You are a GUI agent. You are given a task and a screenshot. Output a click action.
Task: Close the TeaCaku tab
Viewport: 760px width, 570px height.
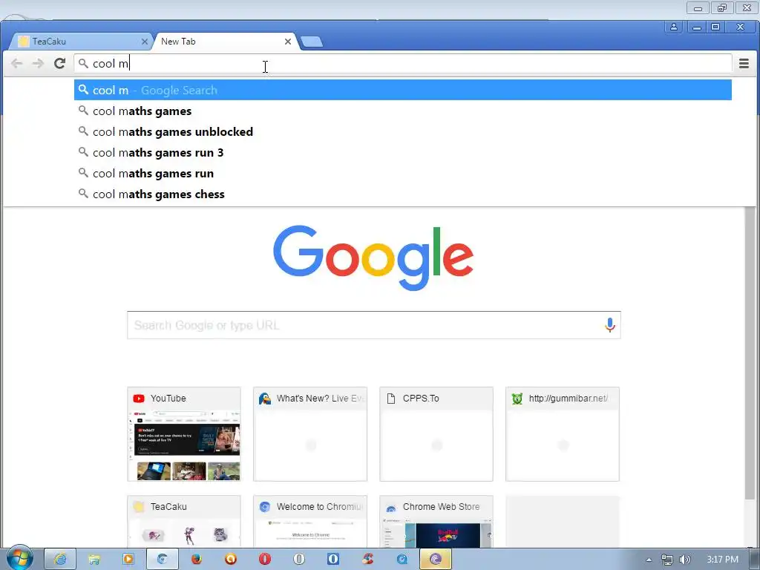pos(145,42)
